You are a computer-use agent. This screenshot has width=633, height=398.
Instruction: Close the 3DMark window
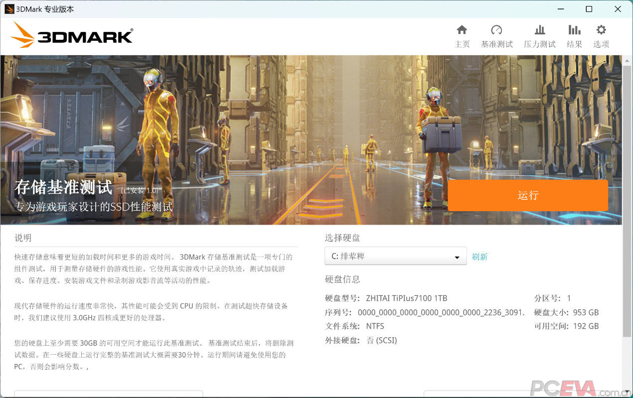618,9
